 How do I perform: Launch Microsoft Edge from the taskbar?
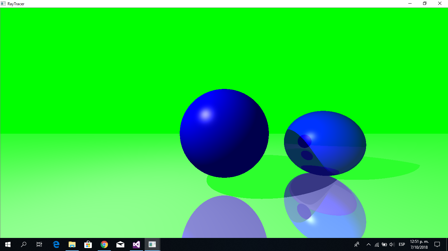pos(56,244)
